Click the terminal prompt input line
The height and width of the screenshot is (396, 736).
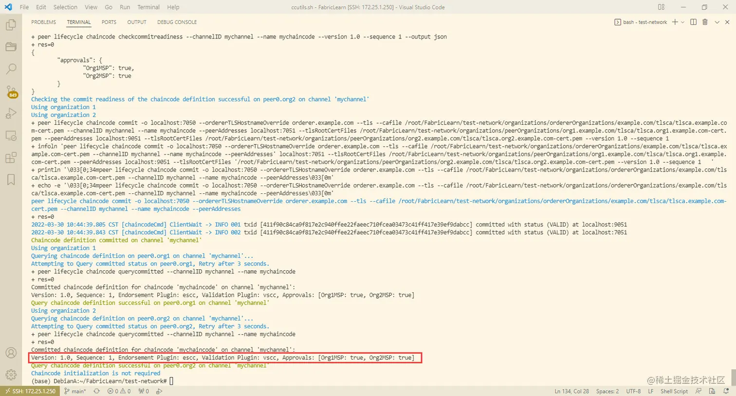[102, 381]
